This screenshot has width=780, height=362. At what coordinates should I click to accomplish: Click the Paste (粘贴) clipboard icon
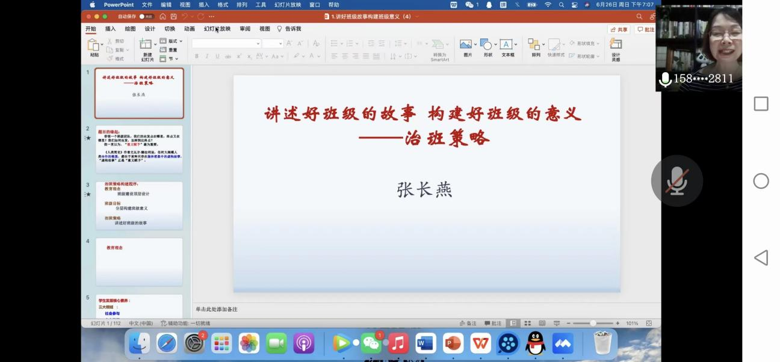pyautogui.click(x=94, y=45)
